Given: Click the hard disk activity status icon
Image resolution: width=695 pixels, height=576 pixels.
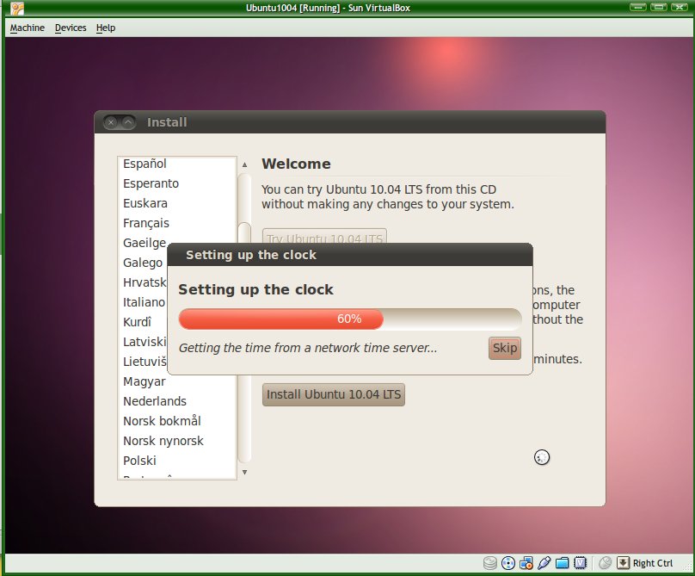Looking at the screenshot, I should [489, 563].
